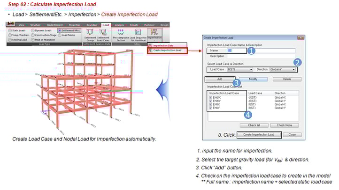
Task: Click the Check All button
Action: coord(254,125)
